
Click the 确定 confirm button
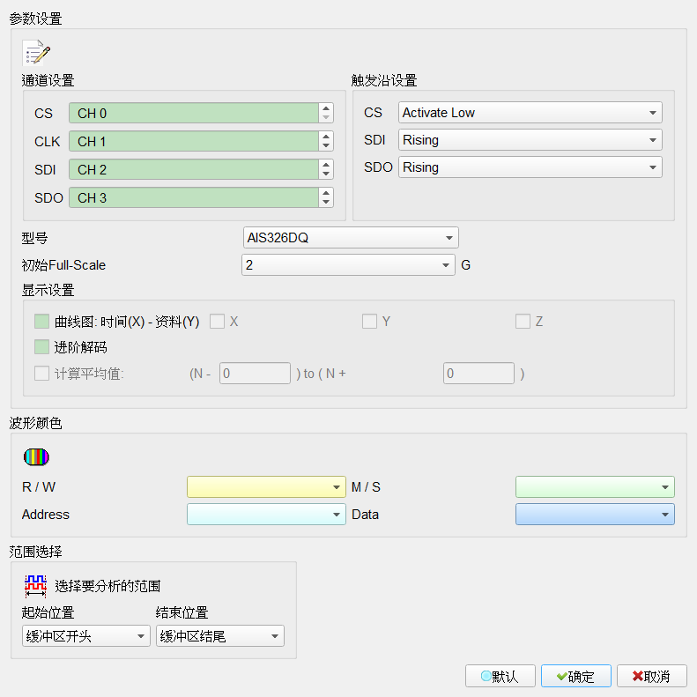point(576,676)
